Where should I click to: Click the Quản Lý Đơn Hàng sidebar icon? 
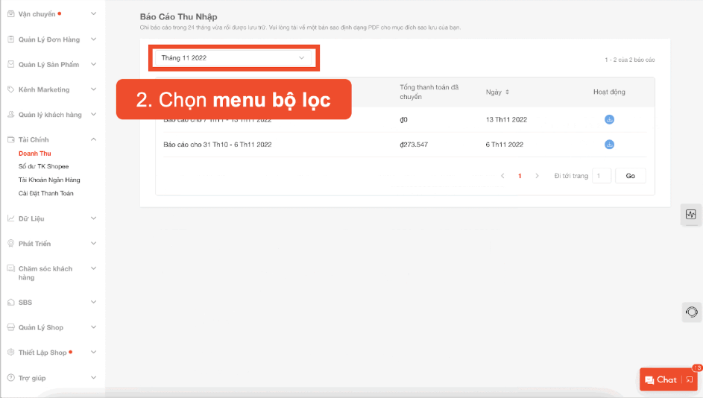click(x=10, y=40)
